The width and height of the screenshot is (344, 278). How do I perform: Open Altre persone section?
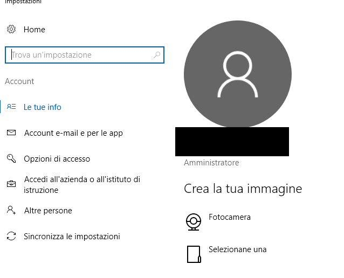tap(48, 211)
